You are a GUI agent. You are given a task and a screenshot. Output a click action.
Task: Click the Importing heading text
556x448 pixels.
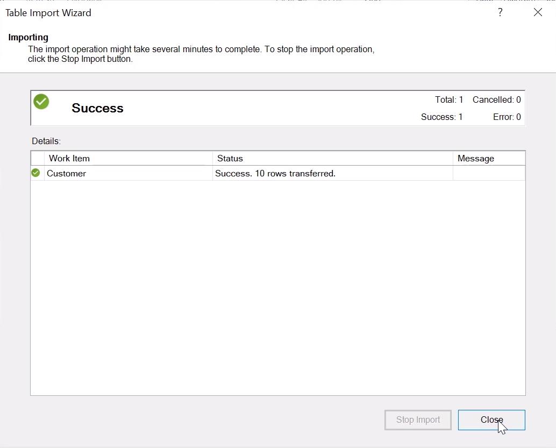click(28, 37)
